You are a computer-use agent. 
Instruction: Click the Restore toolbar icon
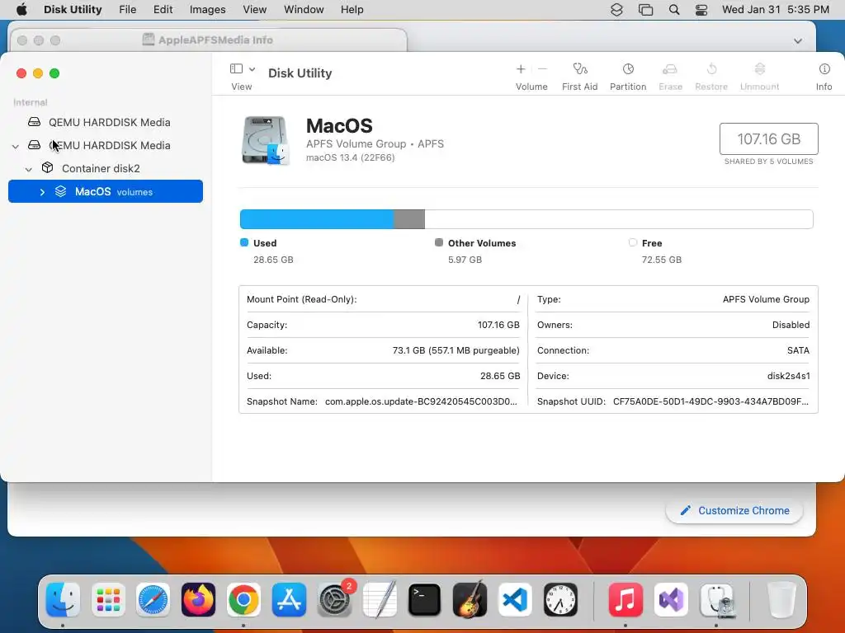[711, 69]
